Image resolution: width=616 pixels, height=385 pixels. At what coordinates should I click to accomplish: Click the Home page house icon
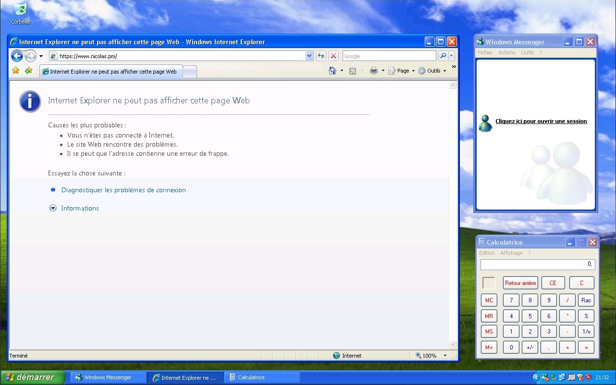tap(333, 71)
